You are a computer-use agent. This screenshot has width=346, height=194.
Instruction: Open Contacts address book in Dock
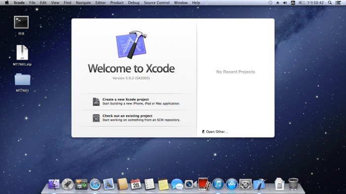pyautogui.click(x=122, y=184)
